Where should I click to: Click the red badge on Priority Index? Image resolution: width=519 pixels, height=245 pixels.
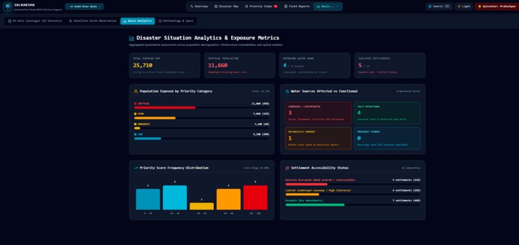pyautogui.click(x=276, y=6)
